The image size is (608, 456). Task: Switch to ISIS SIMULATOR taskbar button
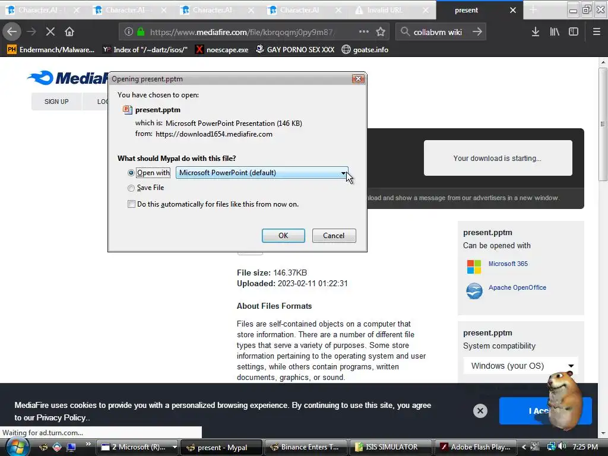coord(391,448)
